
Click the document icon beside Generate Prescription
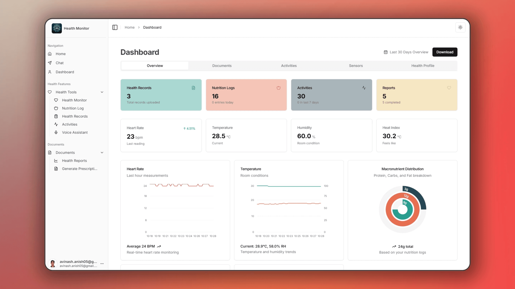(x=56, y=169)
